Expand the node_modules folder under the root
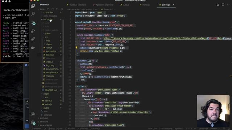The height and width of the screenshot is (130, 232). coord(50,16)
